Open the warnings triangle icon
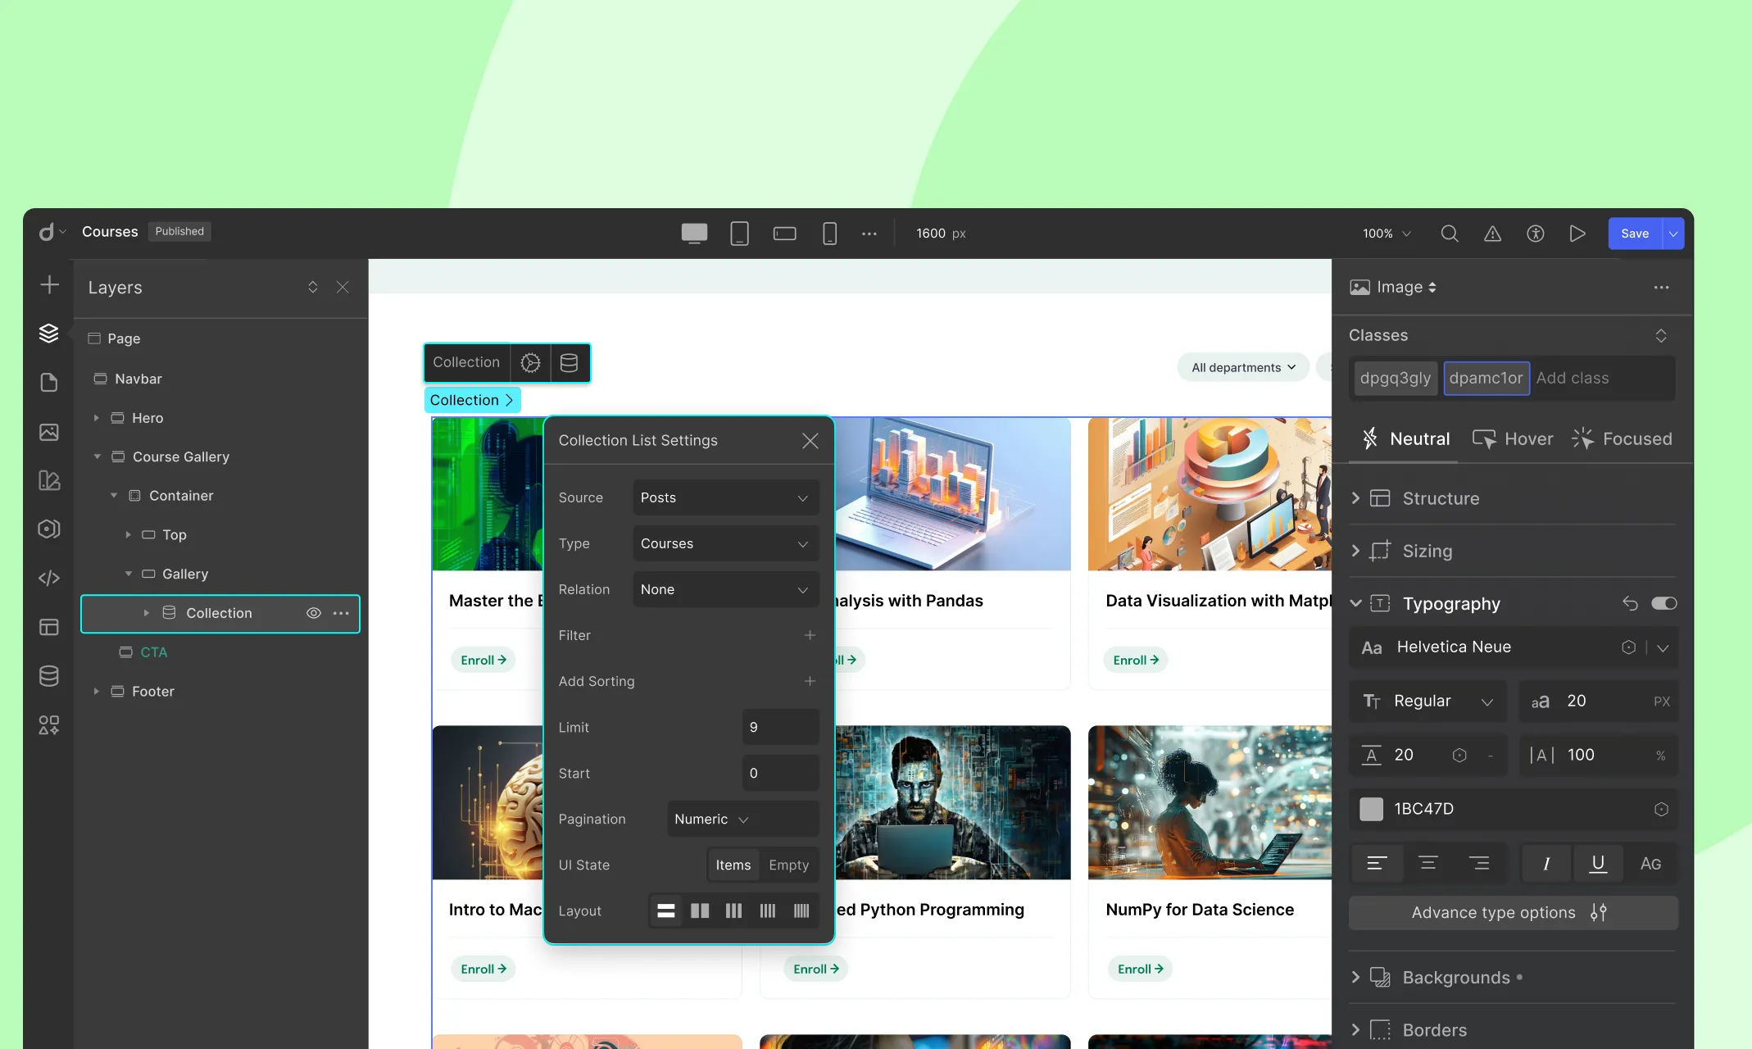The height and width of the screenshot is (1049, 1752). tap(1492, 234)
